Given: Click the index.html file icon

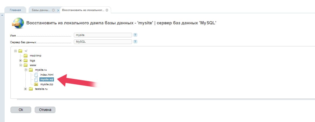Looking at the screenshot, I should pos(36,75).
